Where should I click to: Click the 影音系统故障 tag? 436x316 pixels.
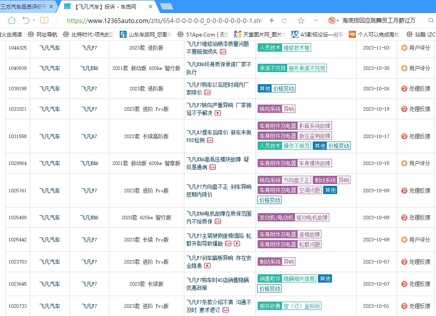coord(315,126)
